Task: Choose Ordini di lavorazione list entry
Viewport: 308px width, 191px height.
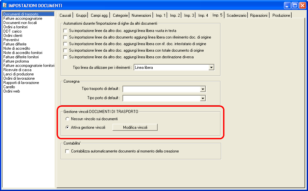Action: (29, 78)
